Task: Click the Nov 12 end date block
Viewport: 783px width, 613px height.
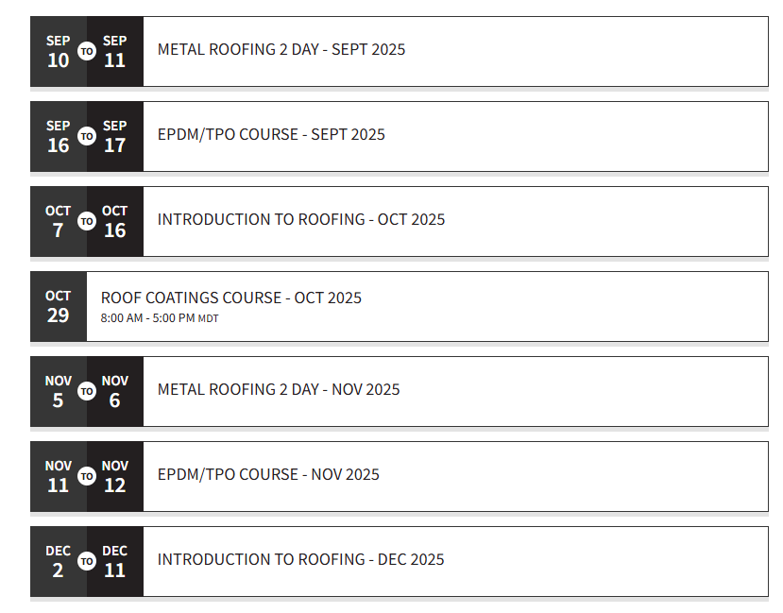Action: (x=115, y=476)
